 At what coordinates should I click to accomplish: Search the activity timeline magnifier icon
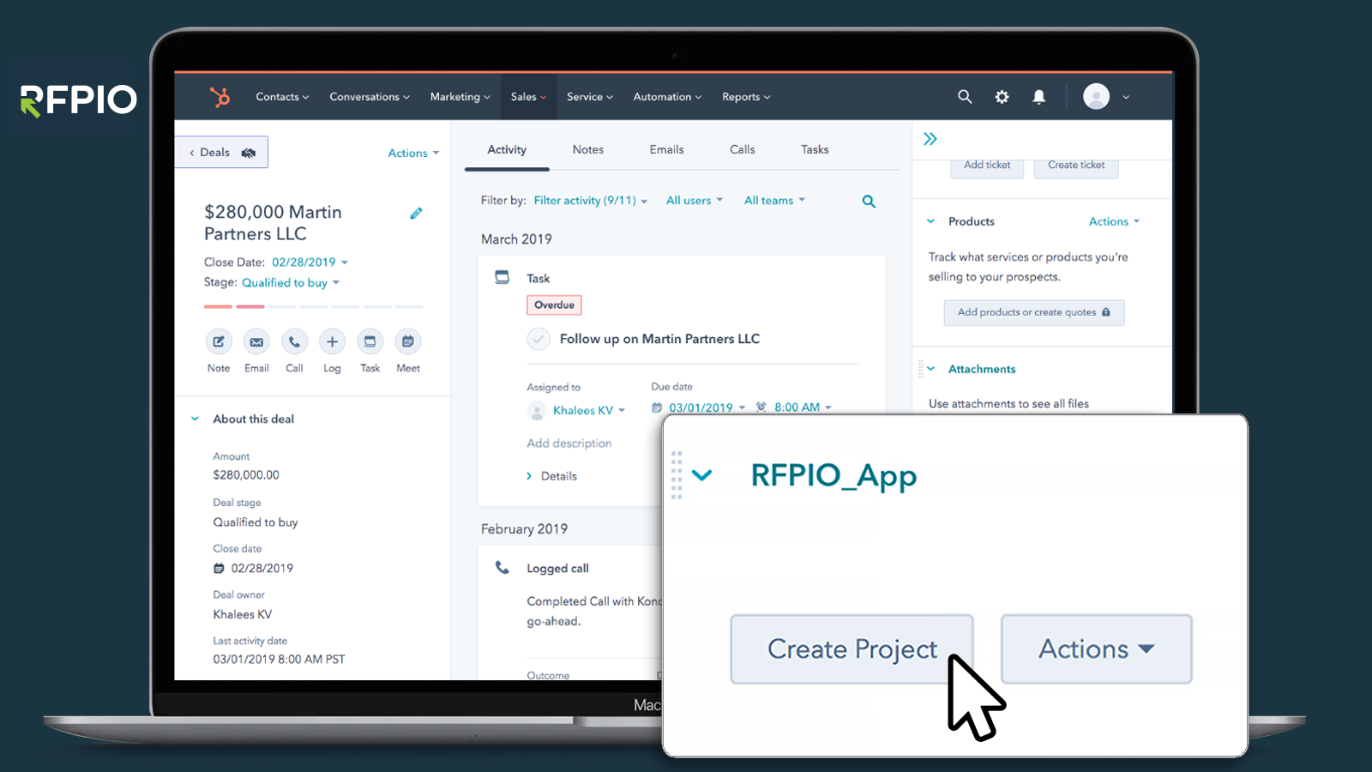tap(869, 202)
